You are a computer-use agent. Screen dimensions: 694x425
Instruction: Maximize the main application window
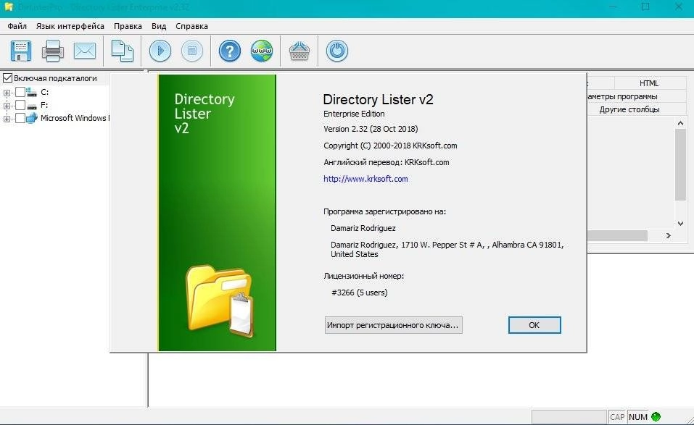tap(645, 7)
